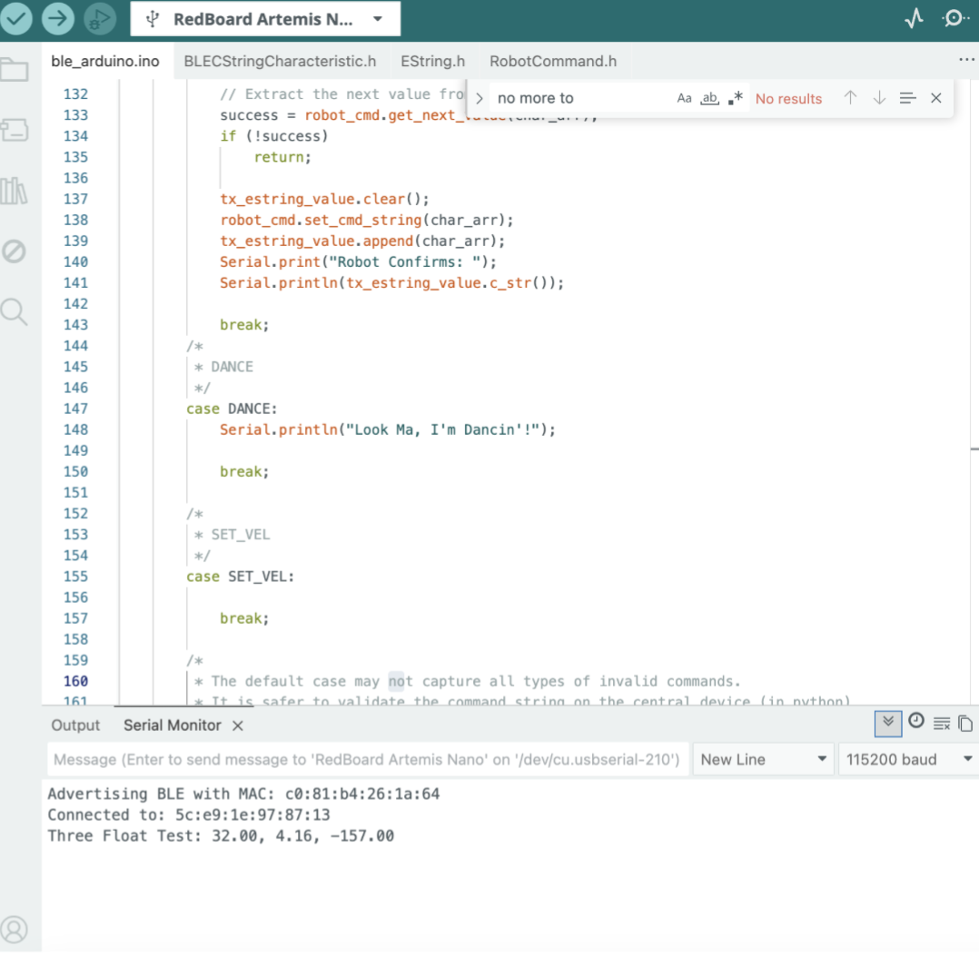979x966 pixels.
Task: Open the Library Manager sidebar icon
Action: [x=15, y=191]
